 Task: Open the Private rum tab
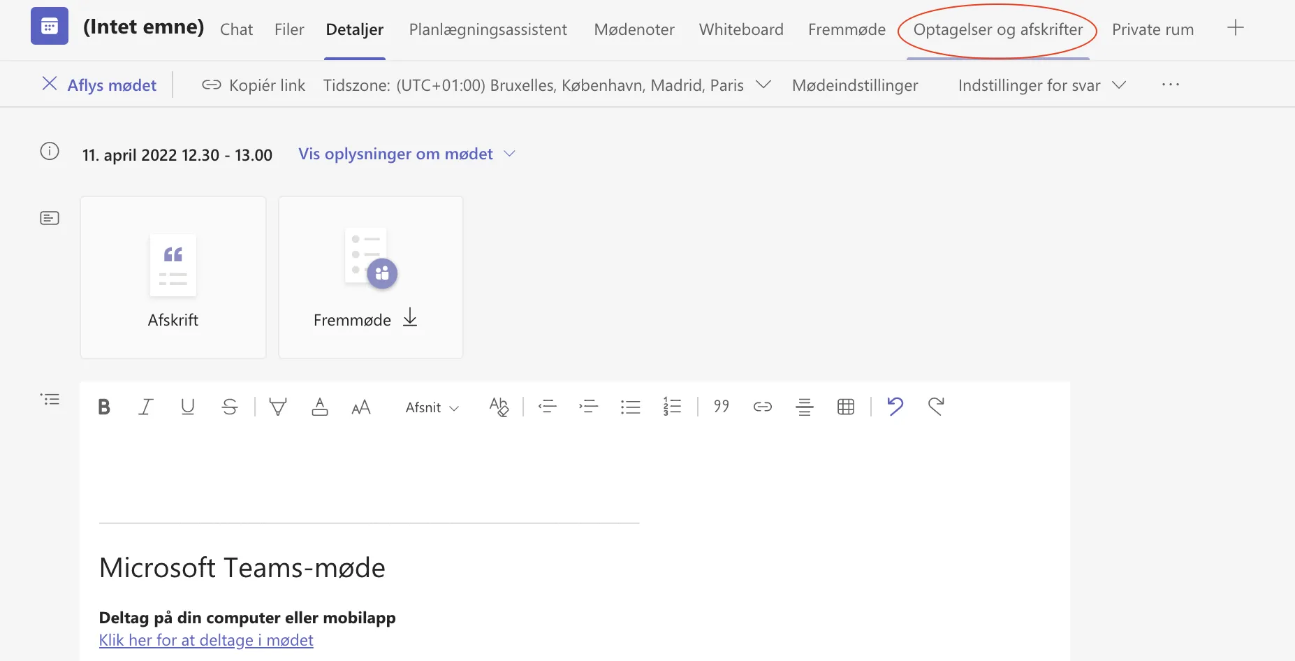(1153, 29)
